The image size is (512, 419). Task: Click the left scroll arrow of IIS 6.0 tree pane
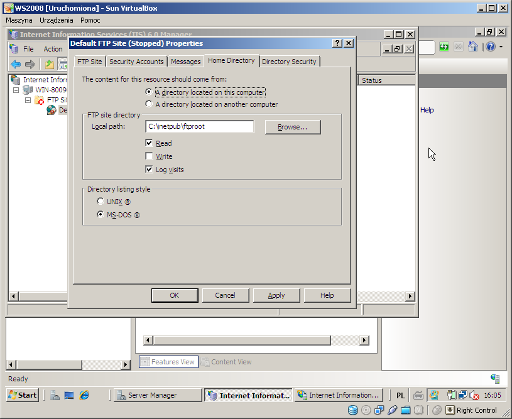(13, 297)
